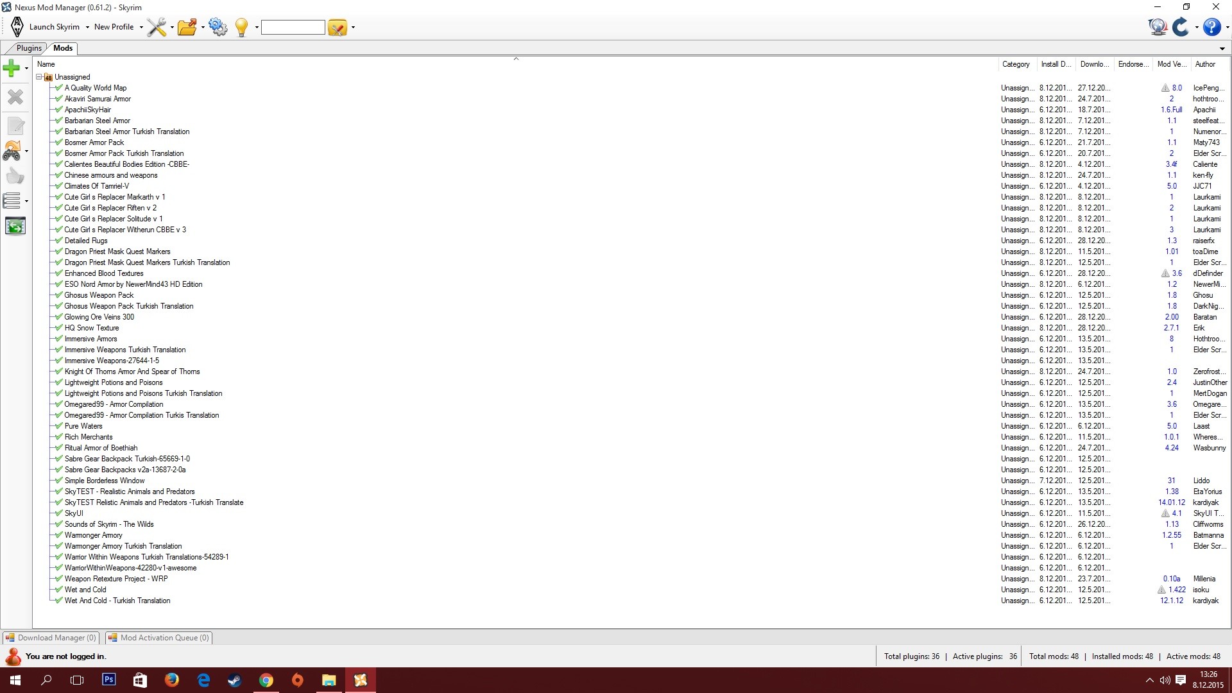Click the warning icon on Wet and Cold version
Viewport: 1232px width, 693px height.
1161,590
